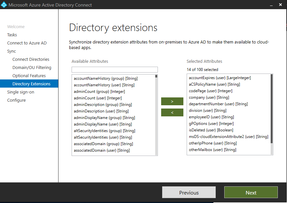Click the left arrow to remove attribute
The image size is (287, 203).
point(172,112)
